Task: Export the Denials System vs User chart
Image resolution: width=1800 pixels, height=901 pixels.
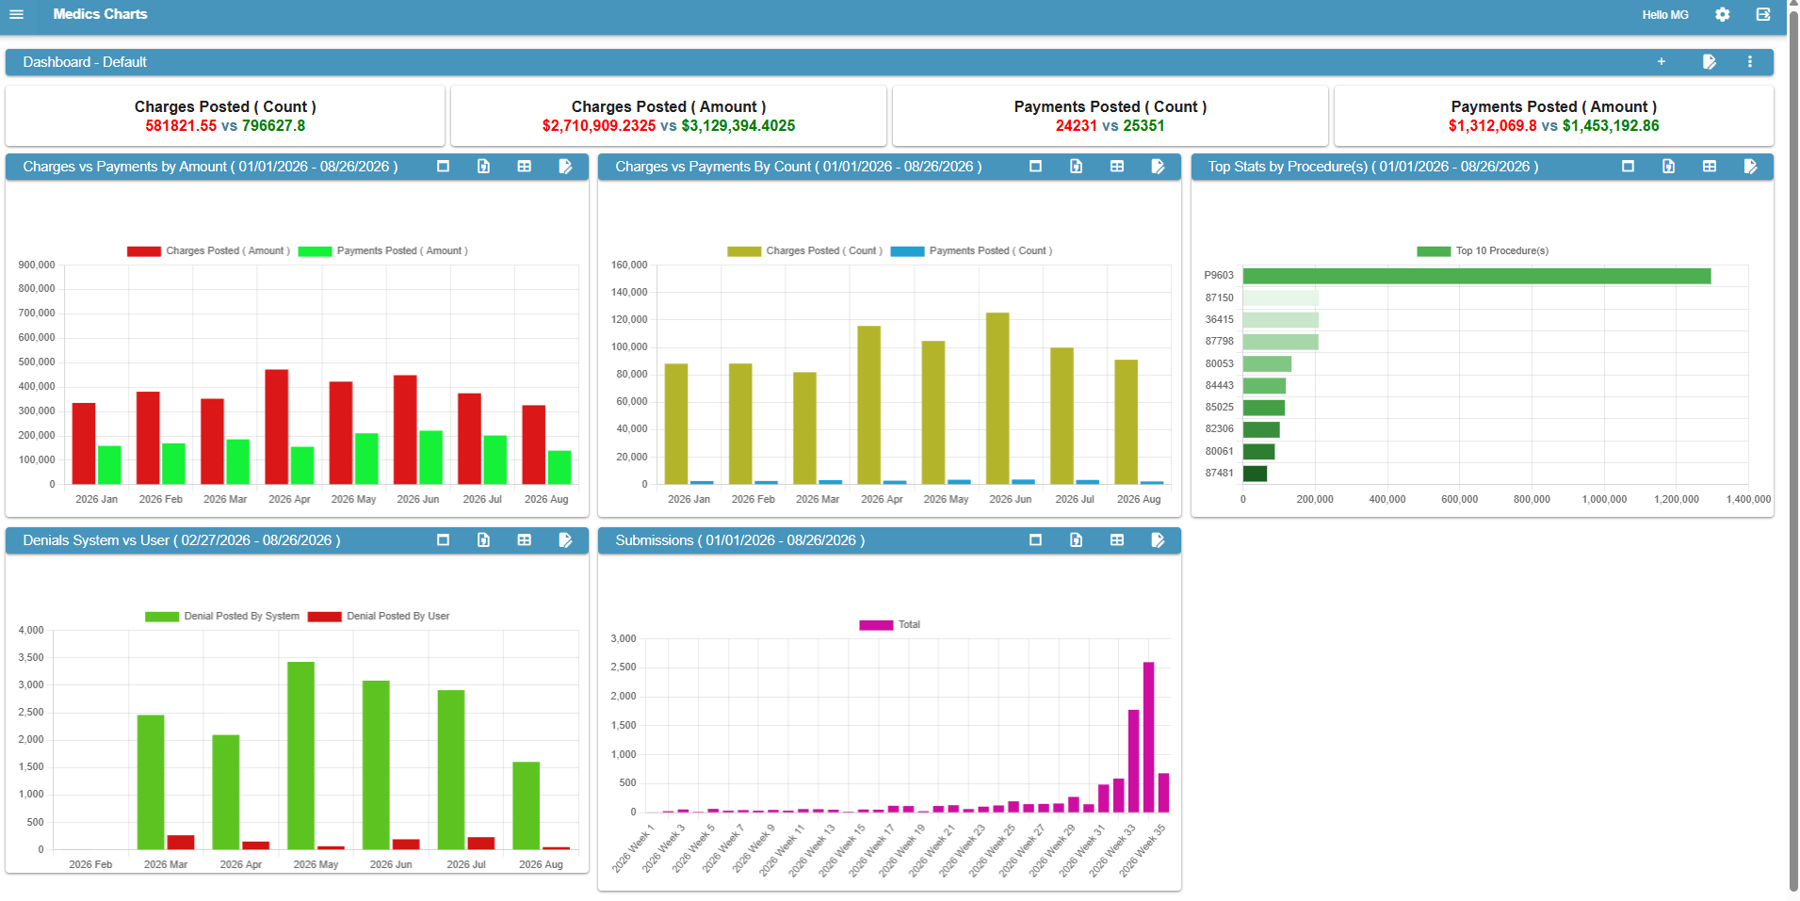Action: [x=483, y=540]
